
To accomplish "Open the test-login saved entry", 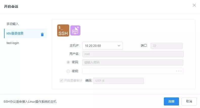I will 13,43.
